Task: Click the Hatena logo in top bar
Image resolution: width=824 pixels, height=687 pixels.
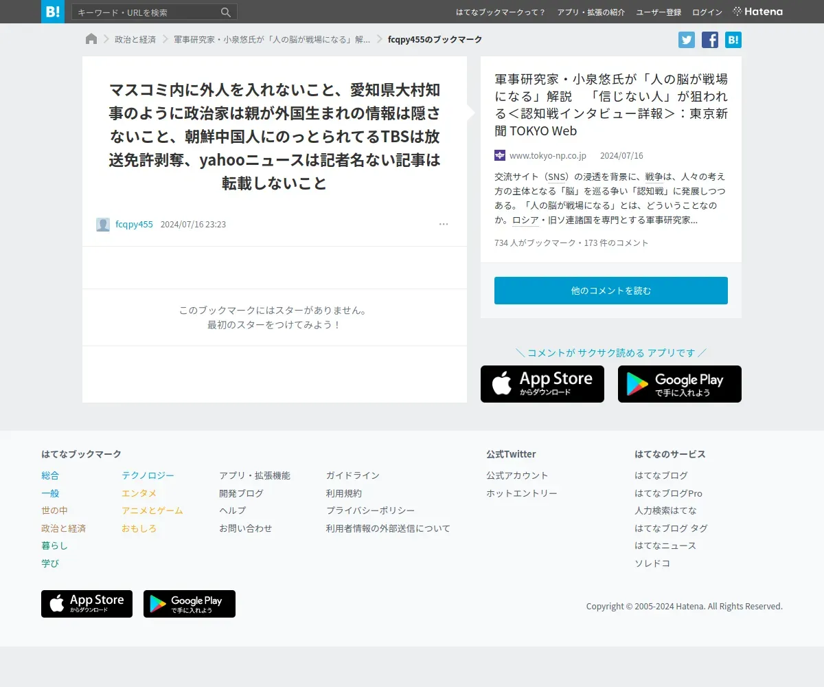Action: point(758,12)
